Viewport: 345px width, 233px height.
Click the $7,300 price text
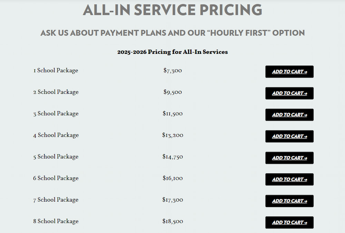pos(172,70)
